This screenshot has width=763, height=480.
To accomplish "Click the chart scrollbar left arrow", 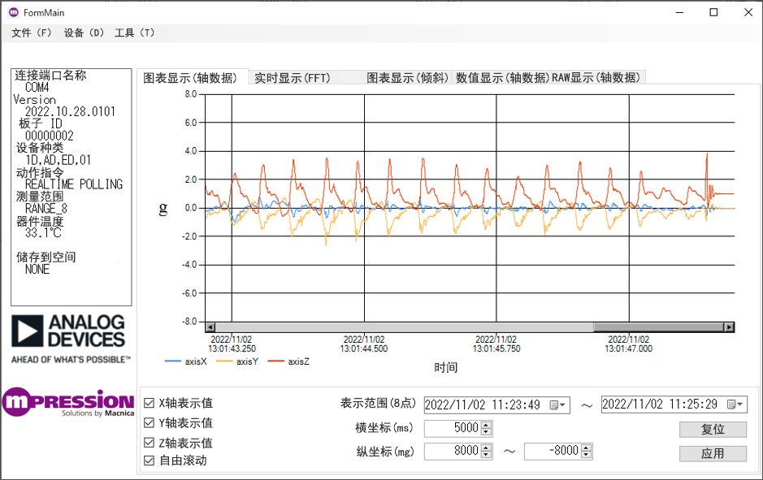I will coord(210,327).
